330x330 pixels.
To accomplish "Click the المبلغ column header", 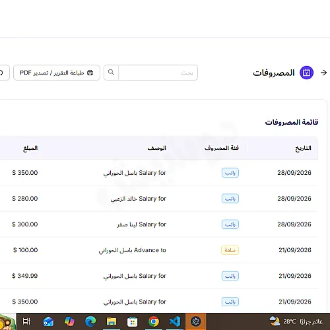I will 30,148.
